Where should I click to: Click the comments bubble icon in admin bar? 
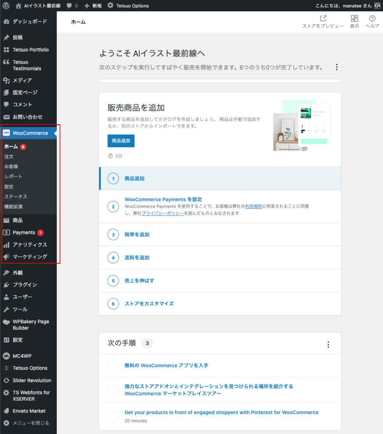[x=69, y=6]
